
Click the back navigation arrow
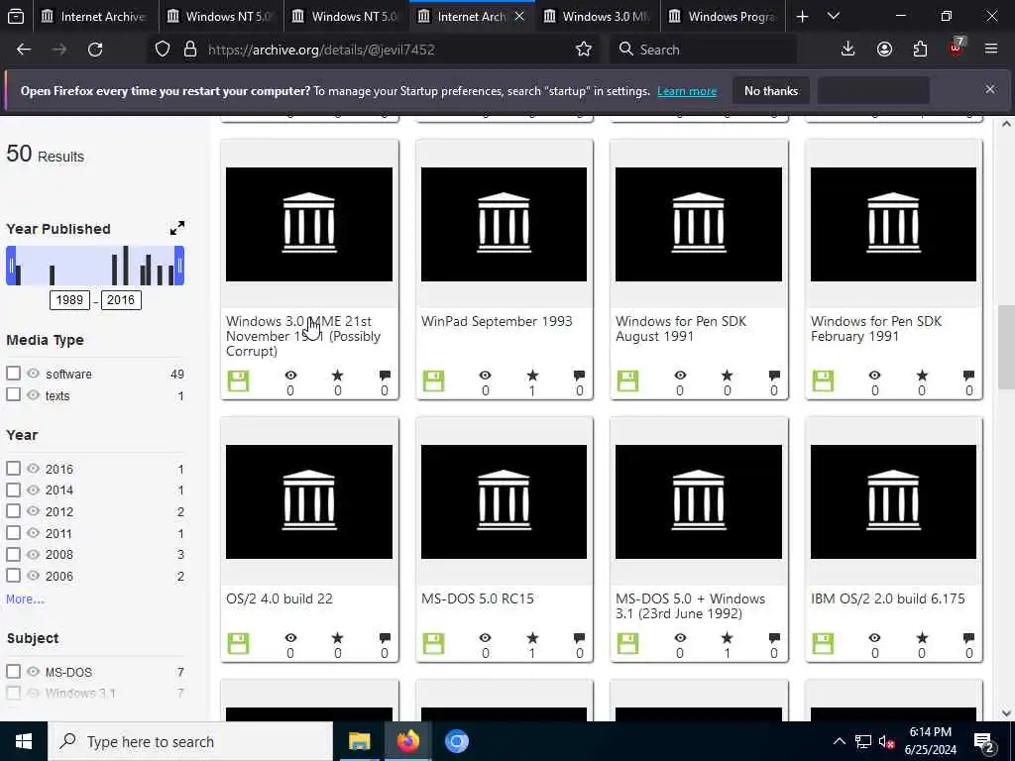point(24,50)
